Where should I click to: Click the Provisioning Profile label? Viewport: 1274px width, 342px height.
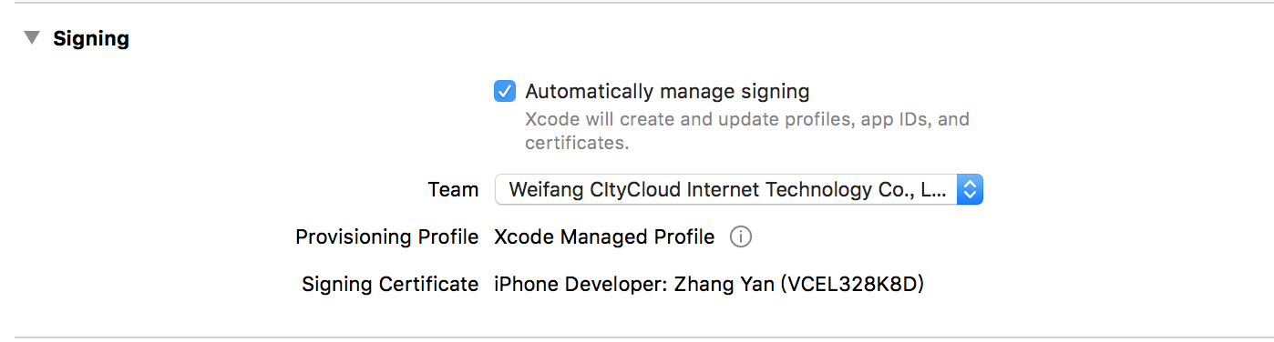click(x=387, y=237)
